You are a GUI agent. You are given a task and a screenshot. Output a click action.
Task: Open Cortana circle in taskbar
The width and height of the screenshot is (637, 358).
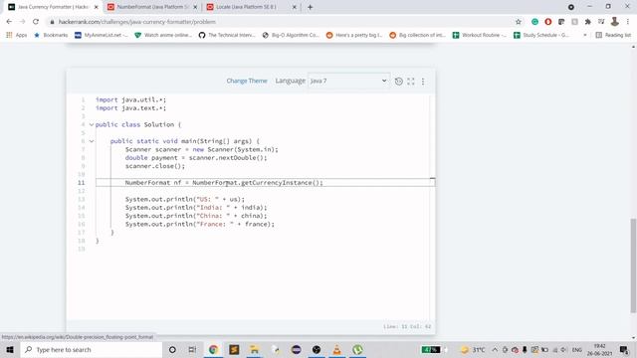(x=172, y=349)
